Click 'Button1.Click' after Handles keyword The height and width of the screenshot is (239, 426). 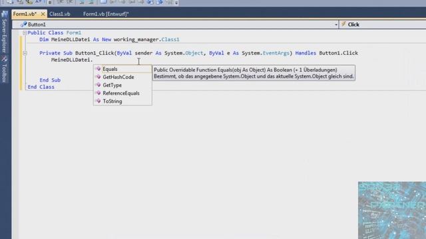click(x=339, y=53)
